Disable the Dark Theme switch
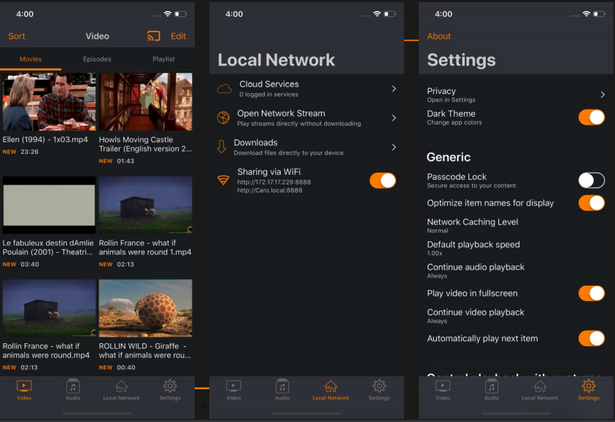Viewport: 615px width, 422px height. click(x=592, y=117)
